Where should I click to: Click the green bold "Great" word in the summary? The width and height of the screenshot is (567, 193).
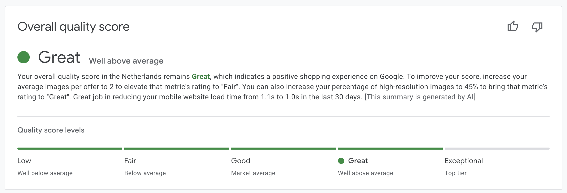201,77
